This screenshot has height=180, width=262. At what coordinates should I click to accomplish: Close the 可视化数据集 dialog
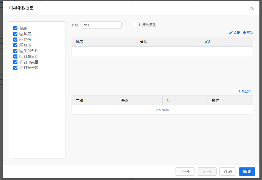point(252,8)
